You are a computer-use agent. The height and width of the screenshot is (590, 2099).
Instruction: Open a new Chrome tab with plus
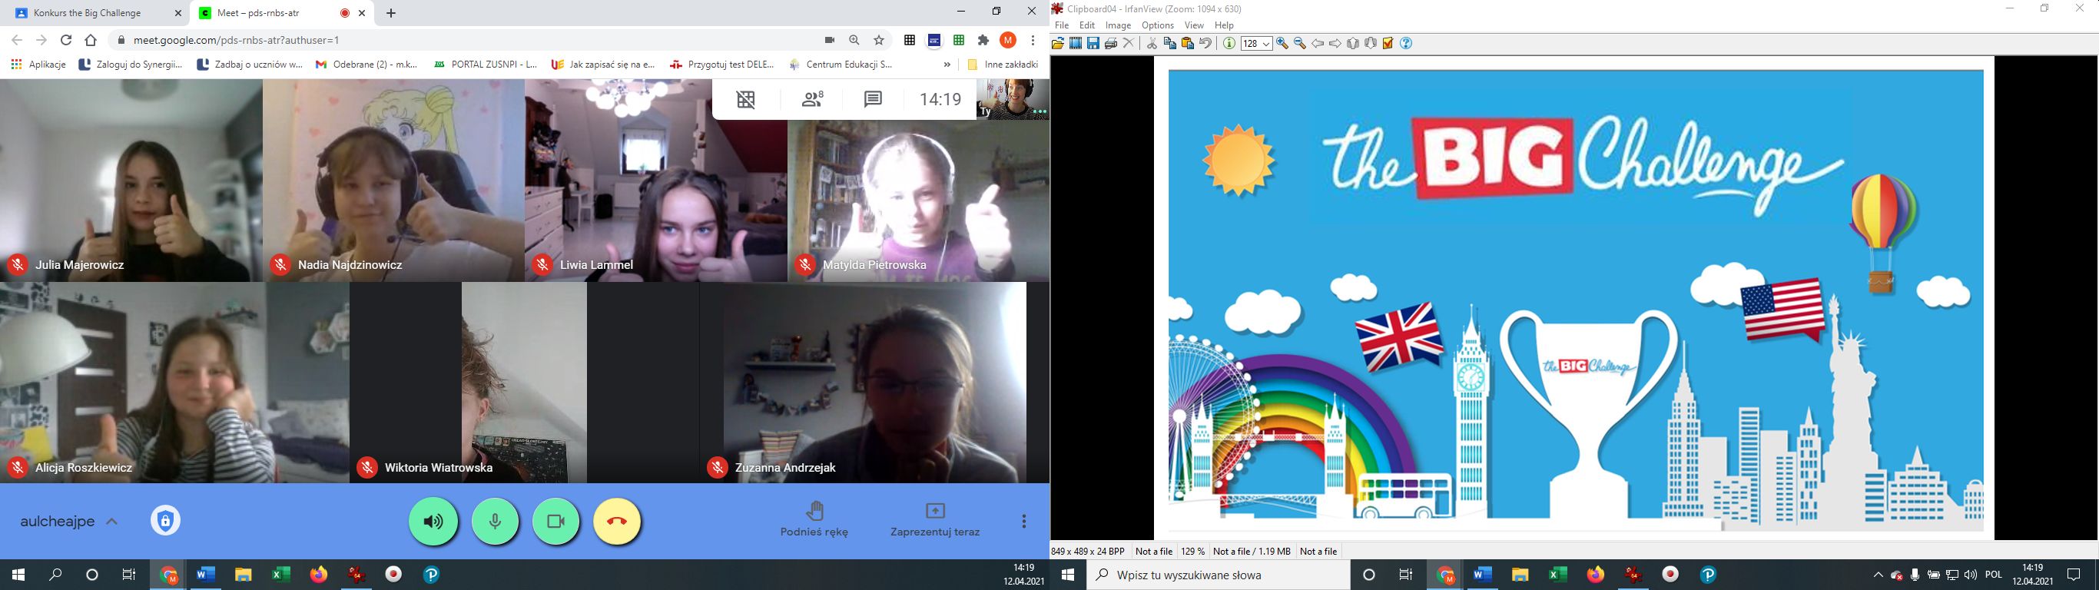coord(391,13)
